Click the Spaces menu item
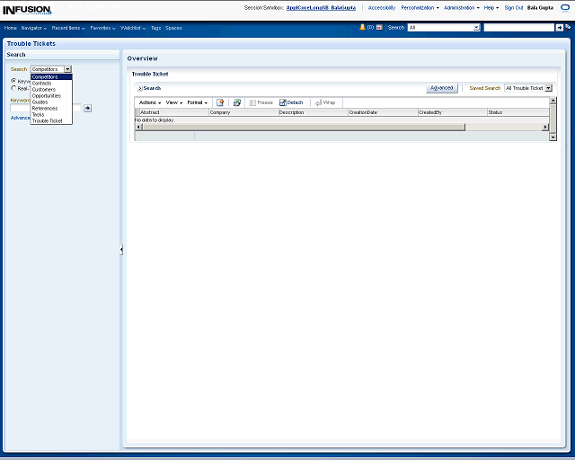 [x=173, y=28]
